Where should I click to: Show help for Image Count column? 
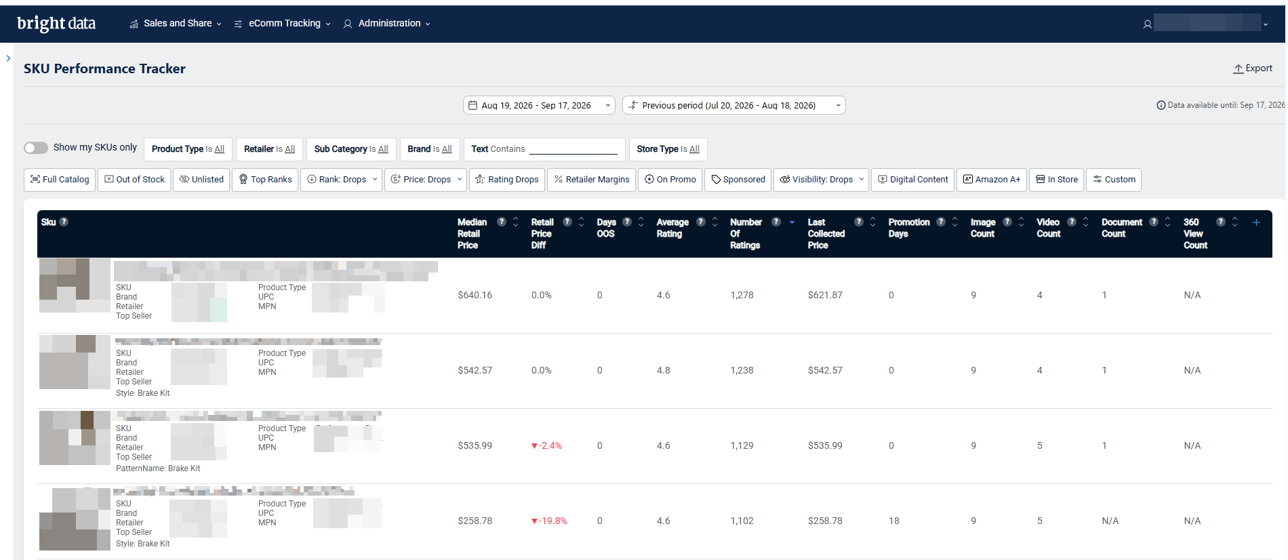point(1007,222)
